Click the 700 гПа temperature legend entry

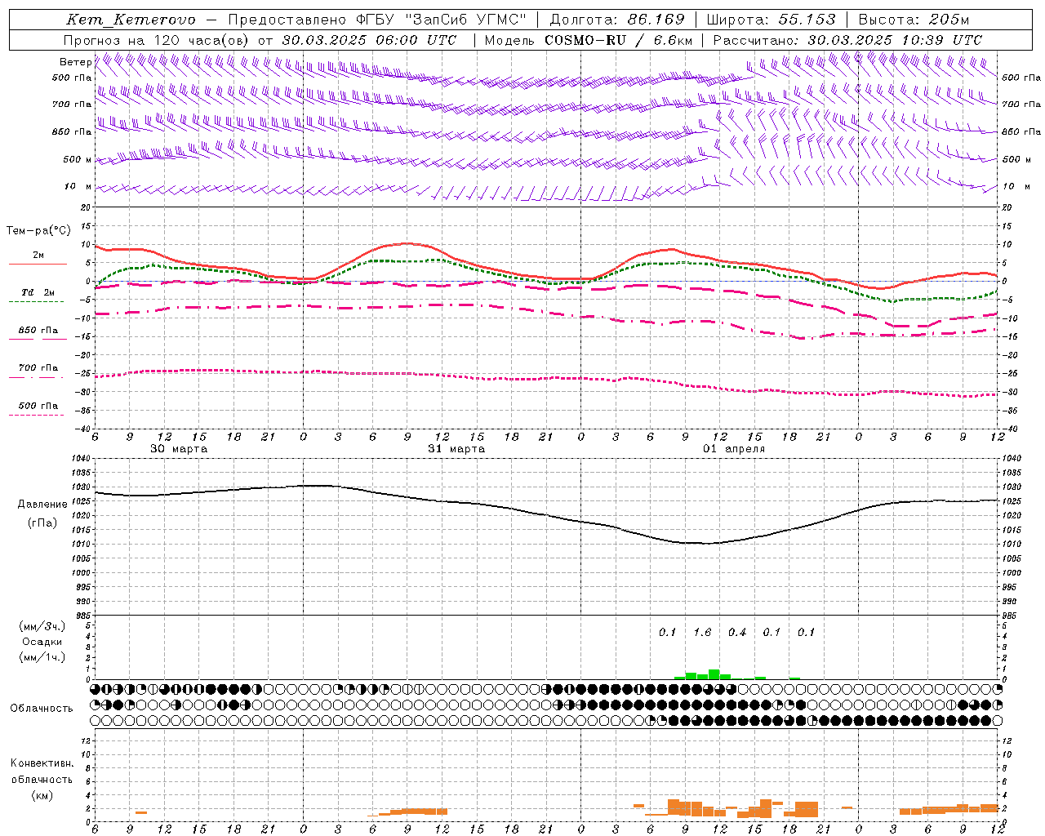[38, 368]
